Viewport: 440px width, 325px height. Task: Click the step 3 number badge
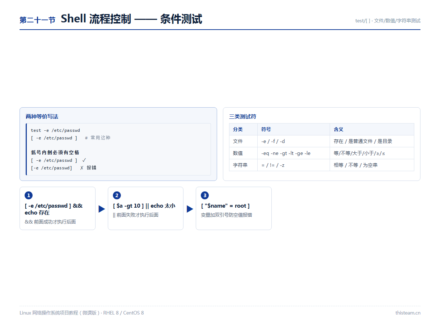point(205,195)
